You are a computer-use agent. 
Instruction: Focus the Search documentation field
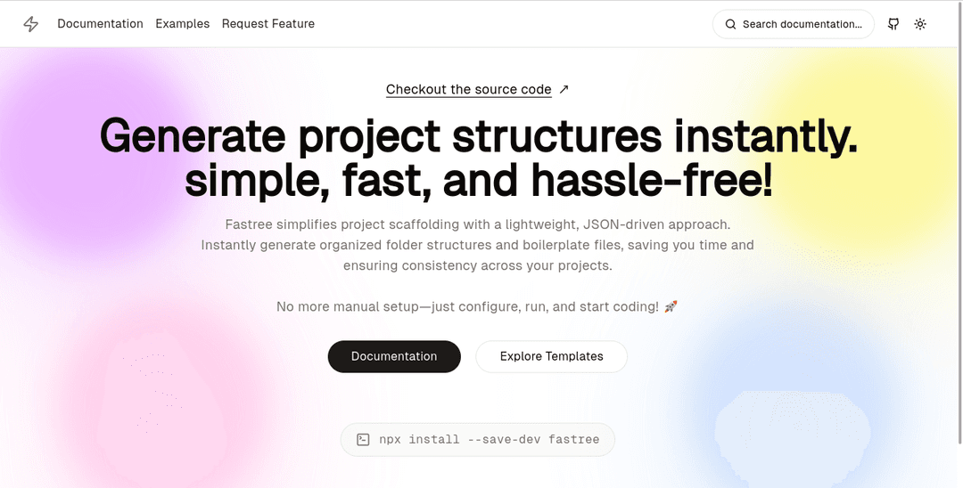793,24
